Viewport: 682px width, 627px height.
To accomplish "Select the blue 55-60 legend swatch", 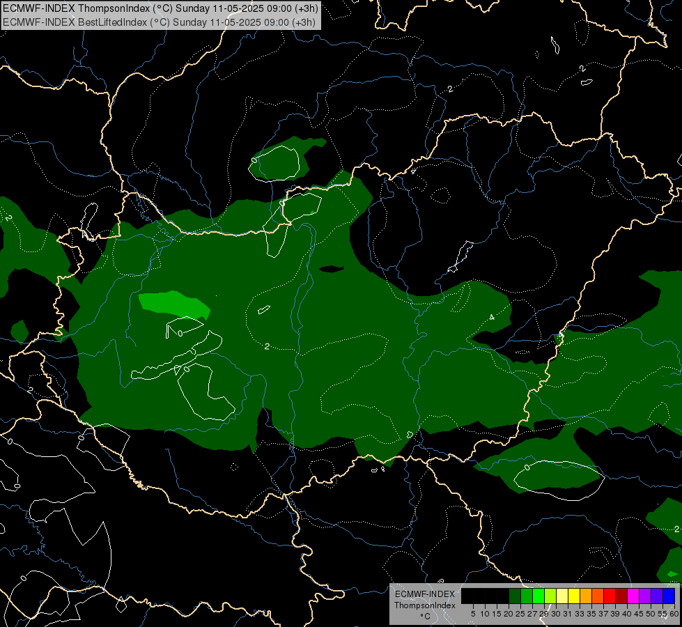I will 669,596.
